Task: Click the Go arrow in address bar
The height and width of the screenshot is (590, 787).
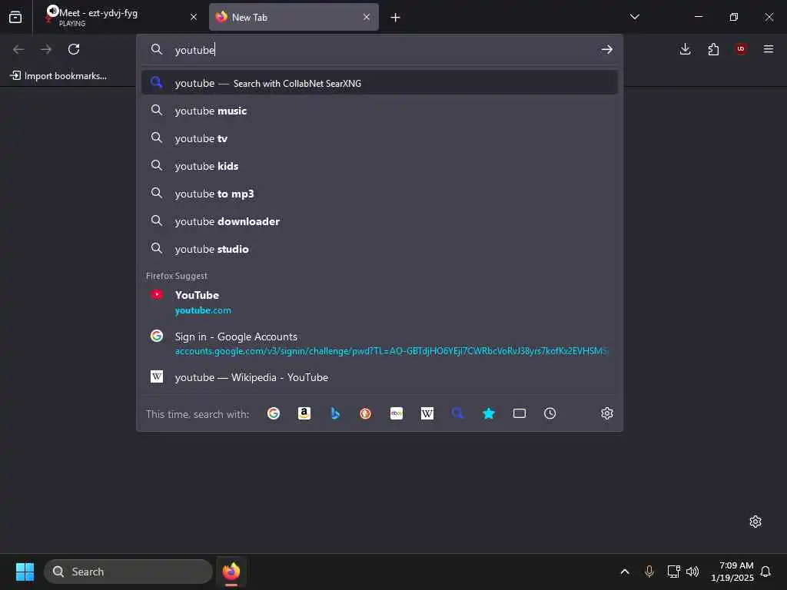Action: 607,50
